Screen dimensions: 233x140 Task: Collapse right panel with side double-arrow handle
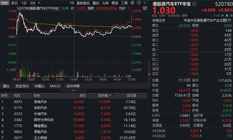point(149,74)
